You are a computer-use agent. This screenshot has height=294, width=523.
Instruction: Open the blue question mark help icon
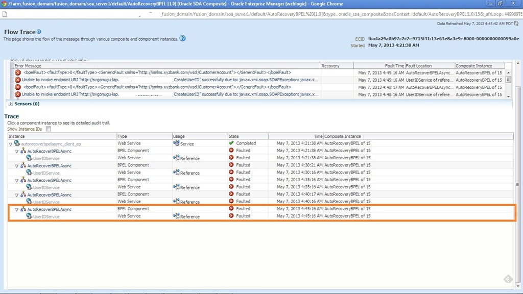[x=182, y=38]
